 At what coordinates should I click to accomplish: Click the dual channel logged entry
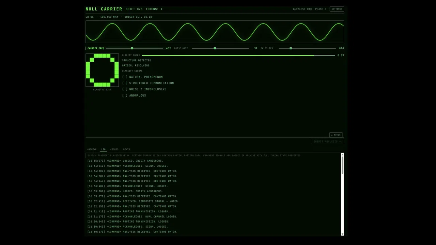tap(133, 217)
